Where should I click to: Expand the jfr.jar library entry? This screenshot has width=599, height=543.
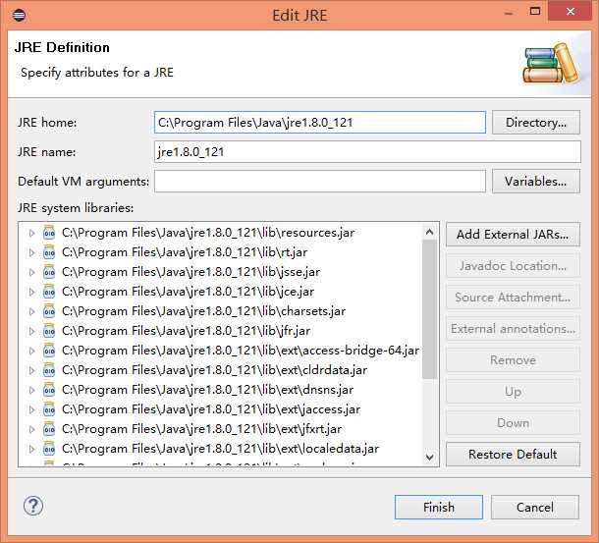click(x=31, y=331)
